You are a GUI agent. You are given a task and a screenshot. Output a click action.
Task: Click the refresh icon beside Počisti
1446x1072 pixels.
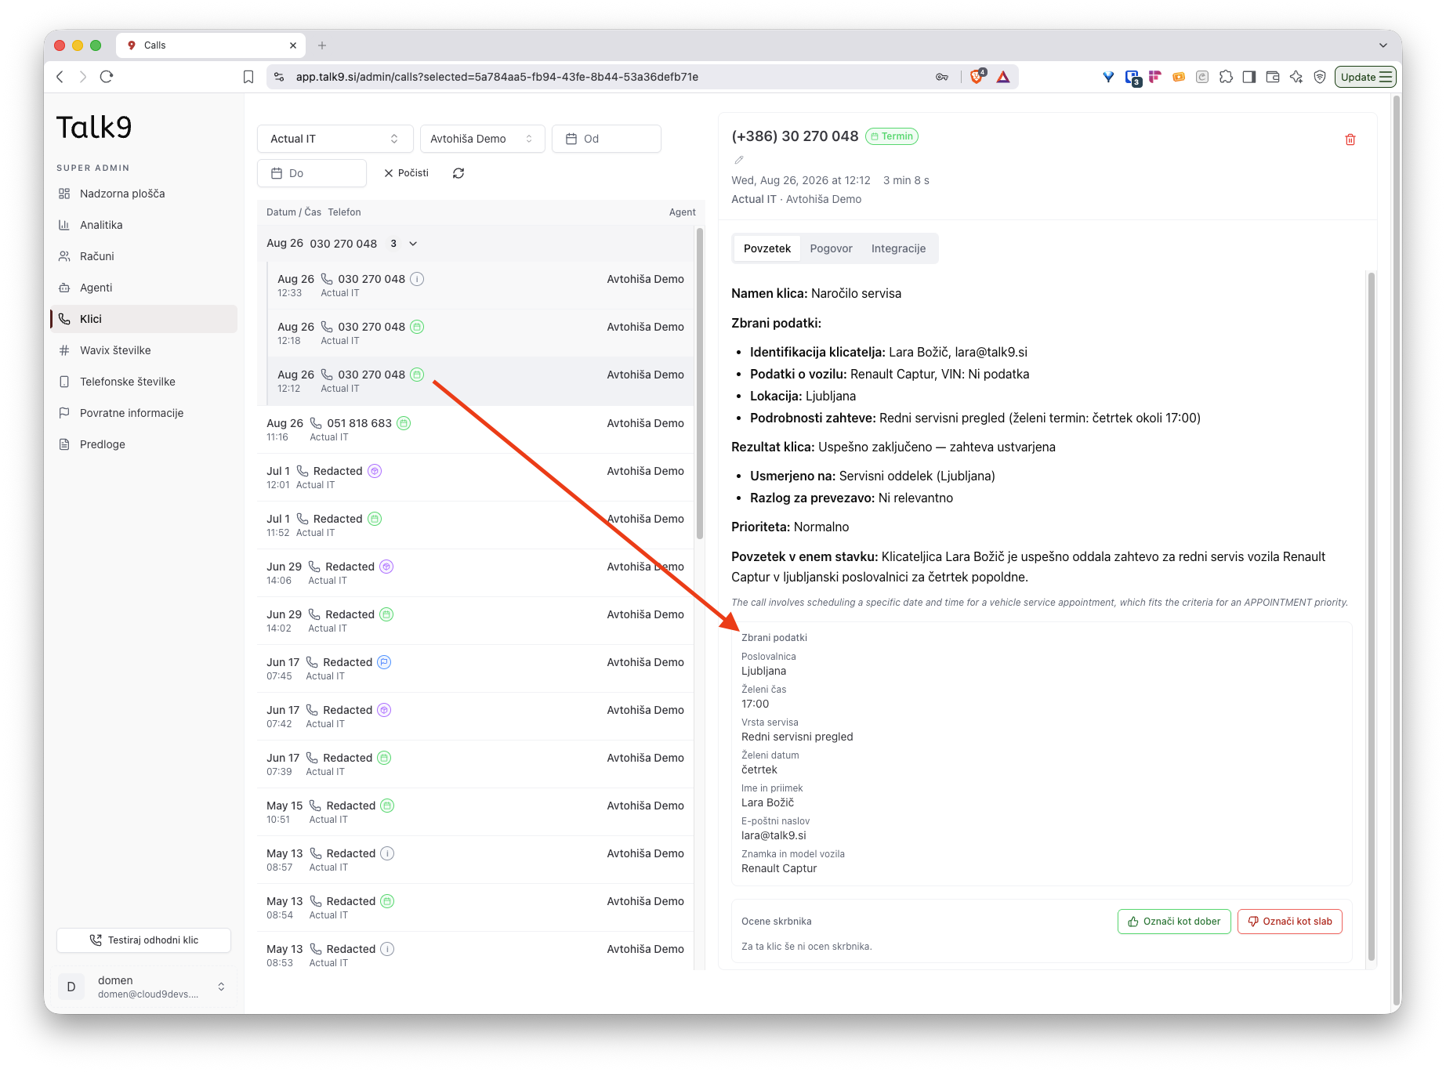[458, 173]
